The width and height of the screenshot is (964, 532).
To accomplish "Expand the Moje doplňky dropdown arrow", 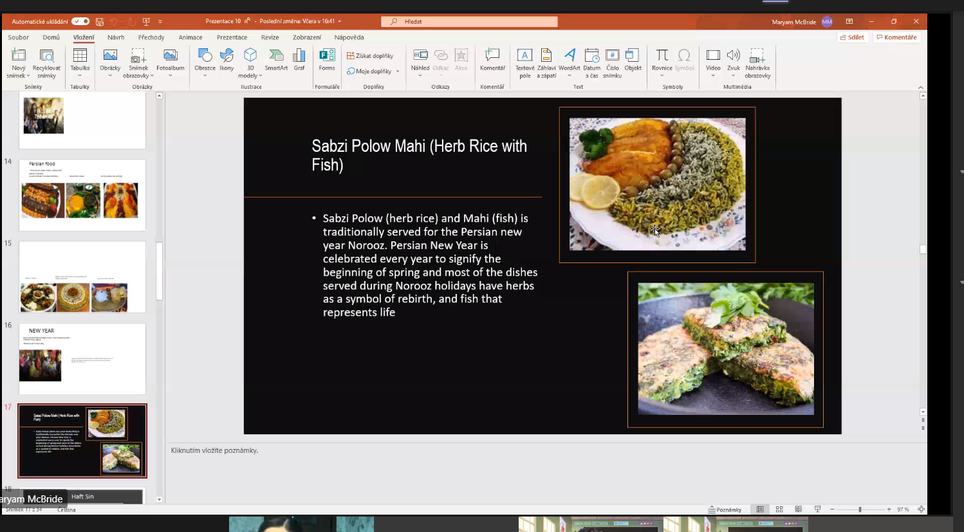I will point(398,71).
